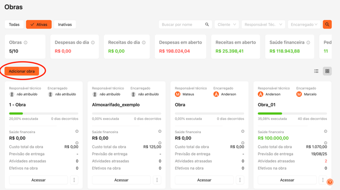Switch to list view layout
This screenshot has width=340, height=190.
pos(316,71)
